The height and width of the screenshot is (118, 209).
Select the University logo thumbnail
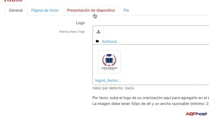coord(109,62)
